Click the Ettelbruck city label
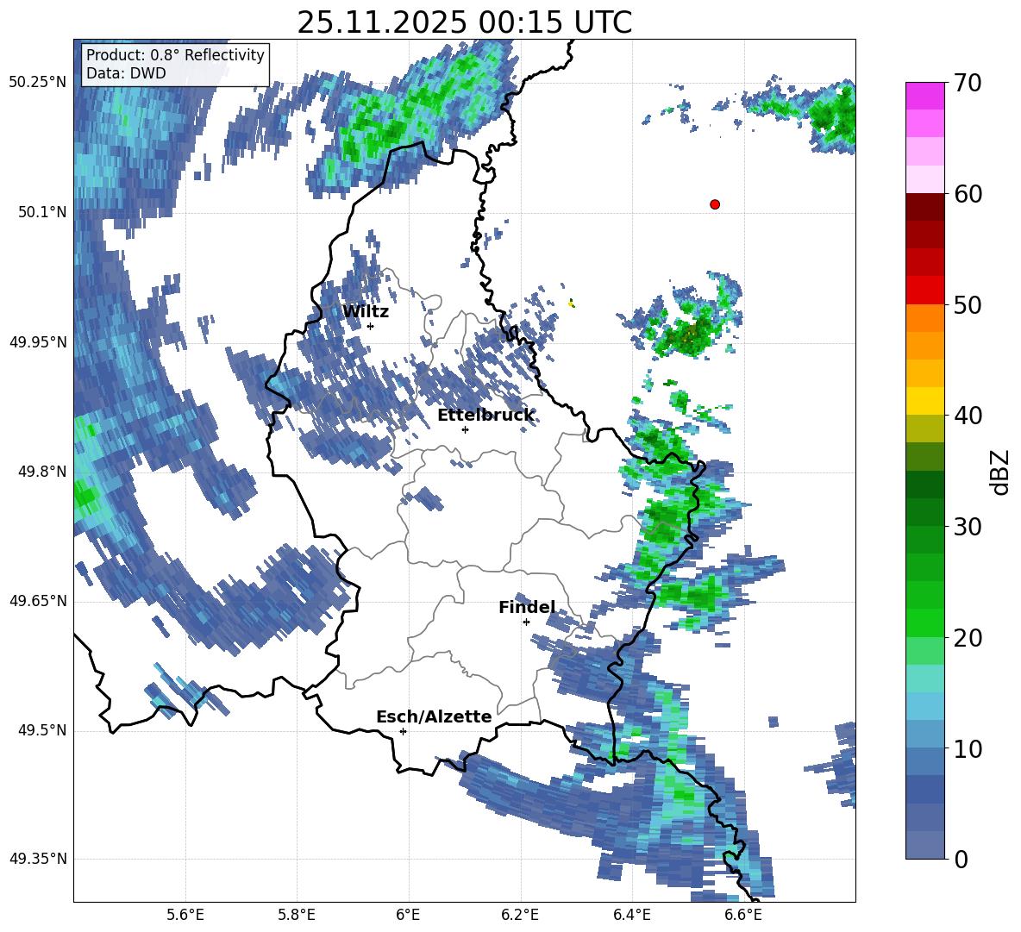 click(x=485, y=415)
